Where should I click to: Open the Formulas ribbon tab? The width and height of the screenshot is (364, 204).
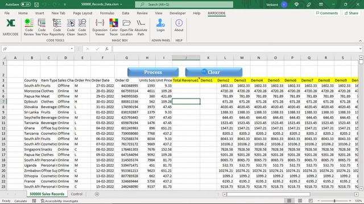107,13
